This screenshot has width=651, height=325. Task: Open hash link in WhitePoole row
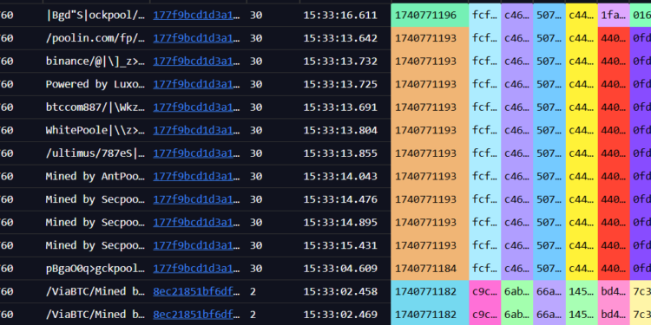196,130
